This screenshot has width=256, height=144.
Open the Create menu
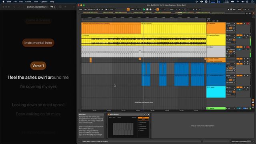pos(28,2)
